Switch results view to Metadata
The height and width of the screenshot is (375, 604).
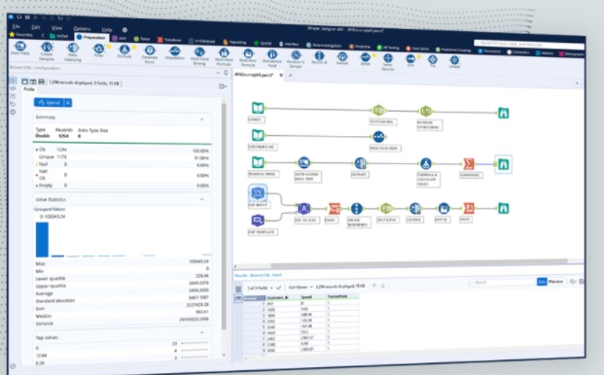coord(555,282)
